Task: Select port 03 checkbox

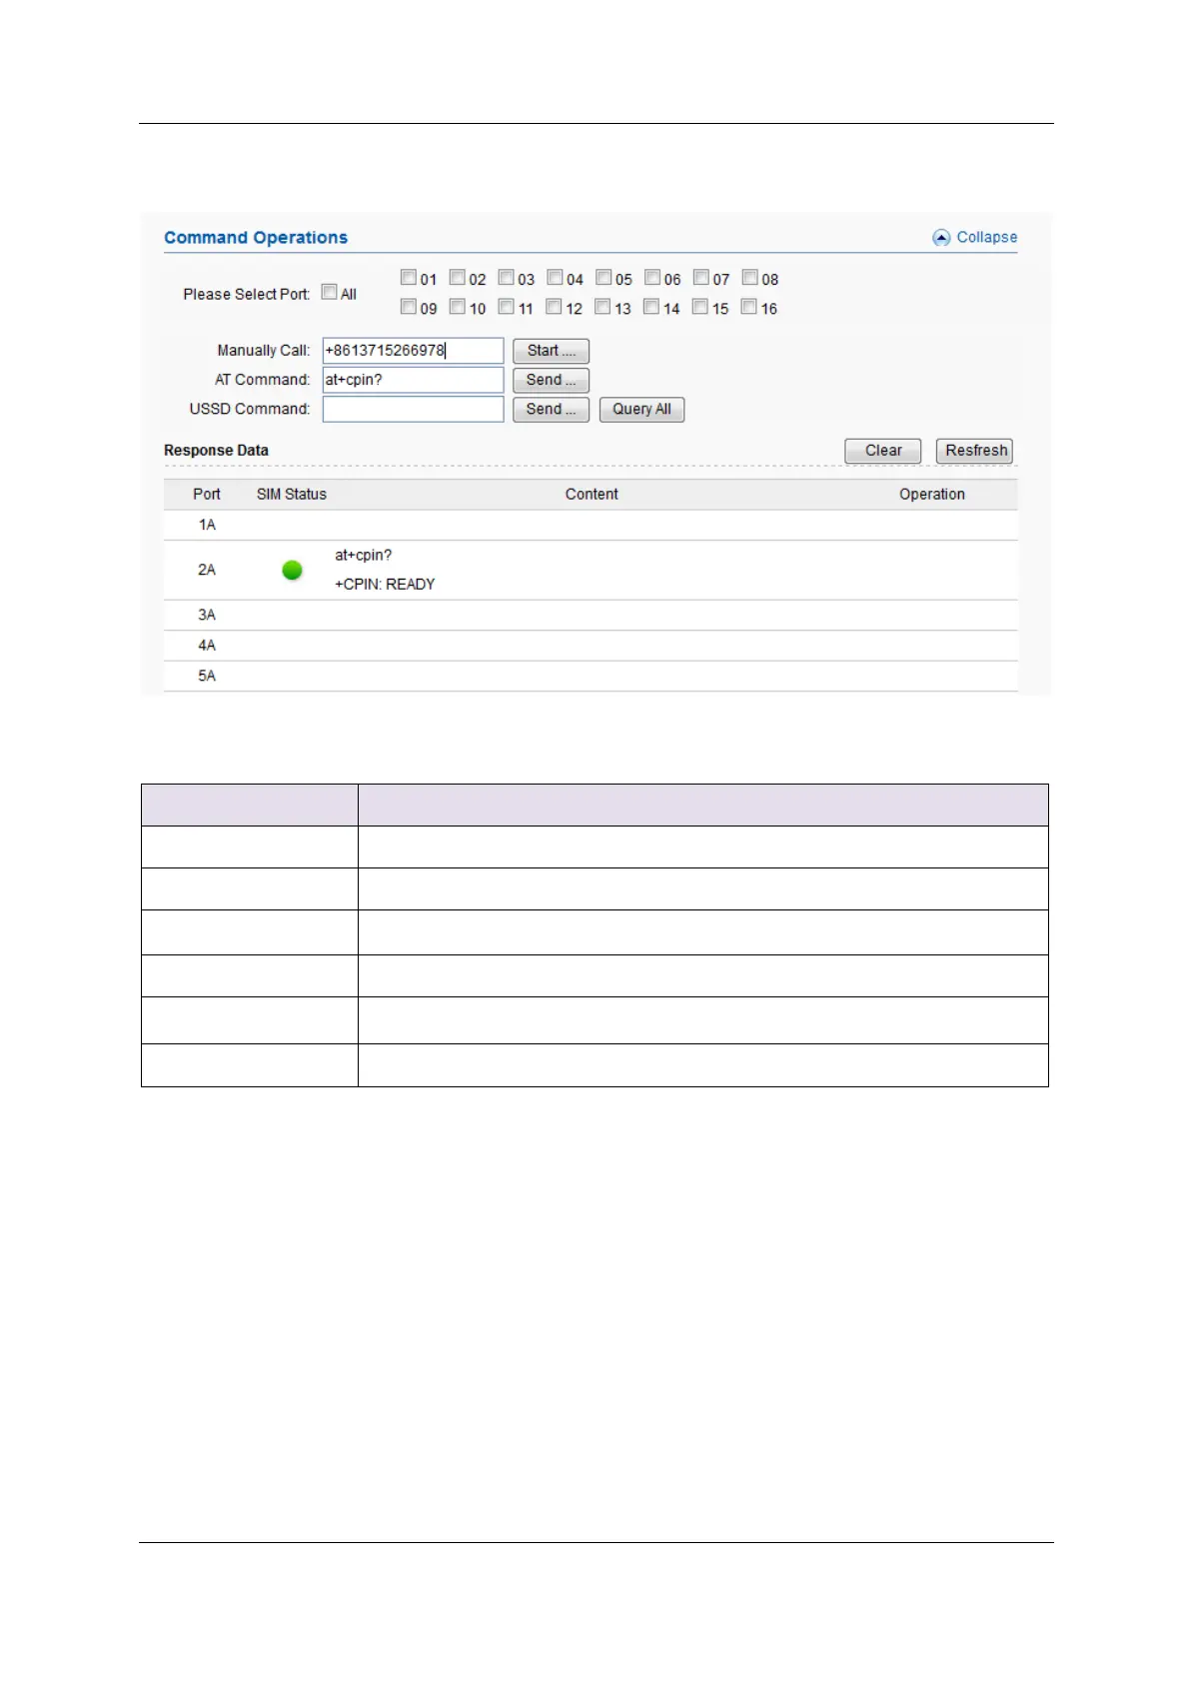Action: 507,278
